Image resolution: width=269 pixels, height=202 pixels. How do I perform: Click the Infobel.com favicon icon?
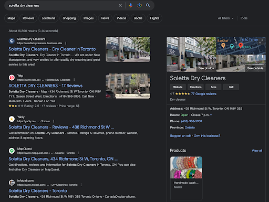pos(12,183)
